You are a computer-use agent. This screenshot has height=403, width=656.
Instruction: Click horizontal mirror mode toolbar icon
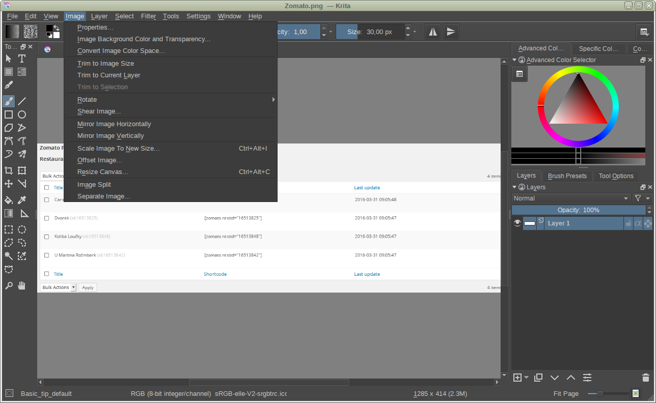click(x=432, y=32)
